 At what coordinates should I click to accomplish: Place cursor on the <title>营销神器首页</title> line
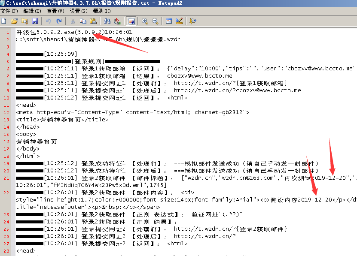(62, 120)
